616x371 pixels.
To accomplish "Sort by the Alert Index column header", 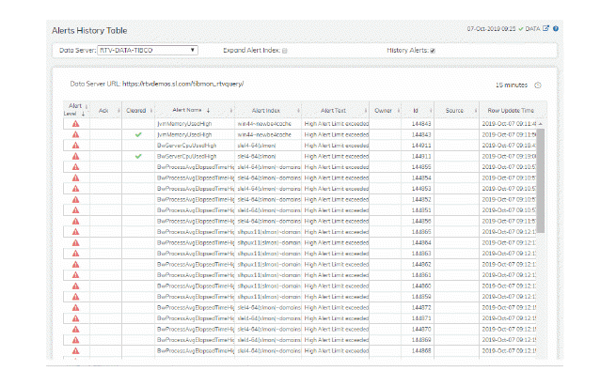I will [266, 111].
